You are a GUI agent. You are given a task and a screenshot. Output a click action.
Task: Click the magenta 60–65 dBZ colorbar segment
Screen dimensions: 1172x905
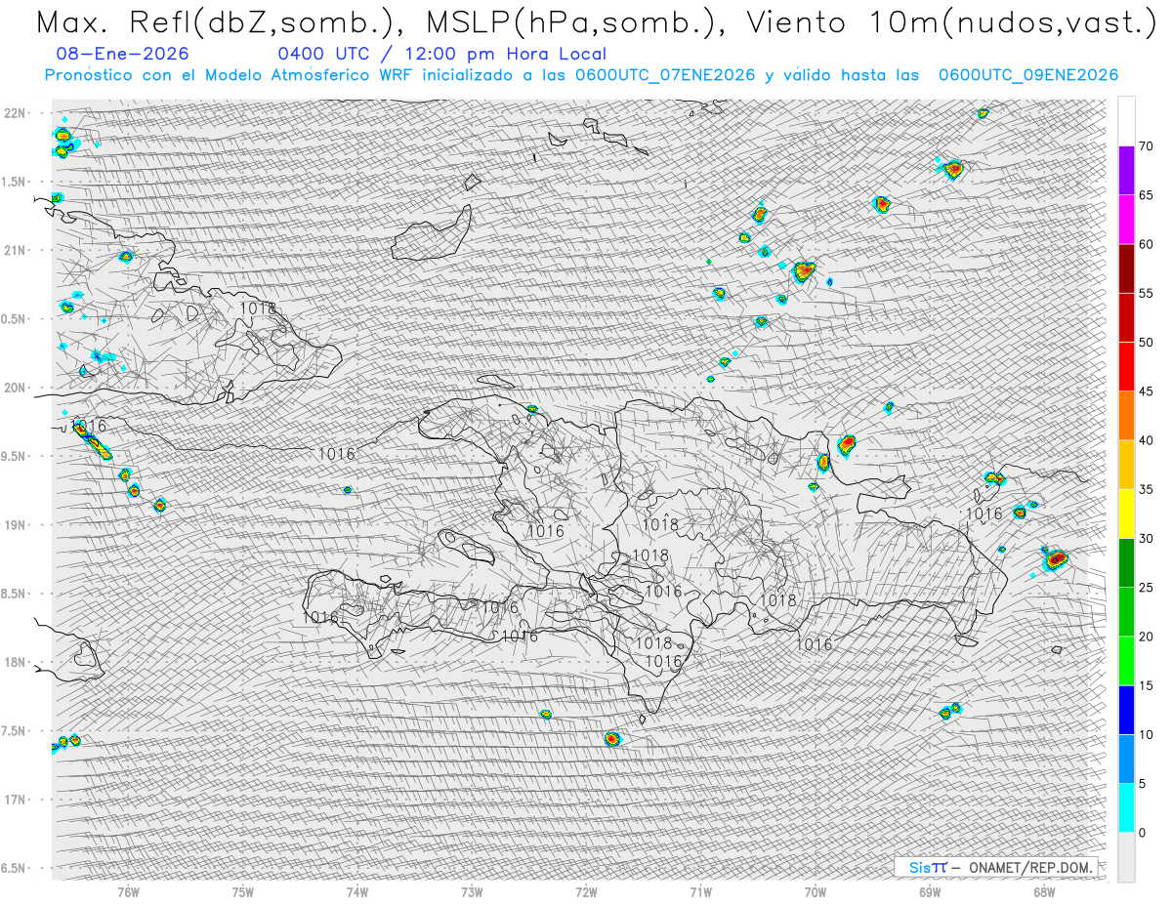1126,220
